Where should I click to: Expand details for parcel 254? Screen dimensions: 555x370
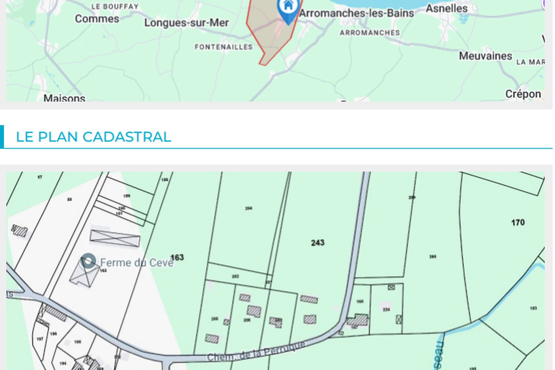pyautogui.click(x=248, y=208)
